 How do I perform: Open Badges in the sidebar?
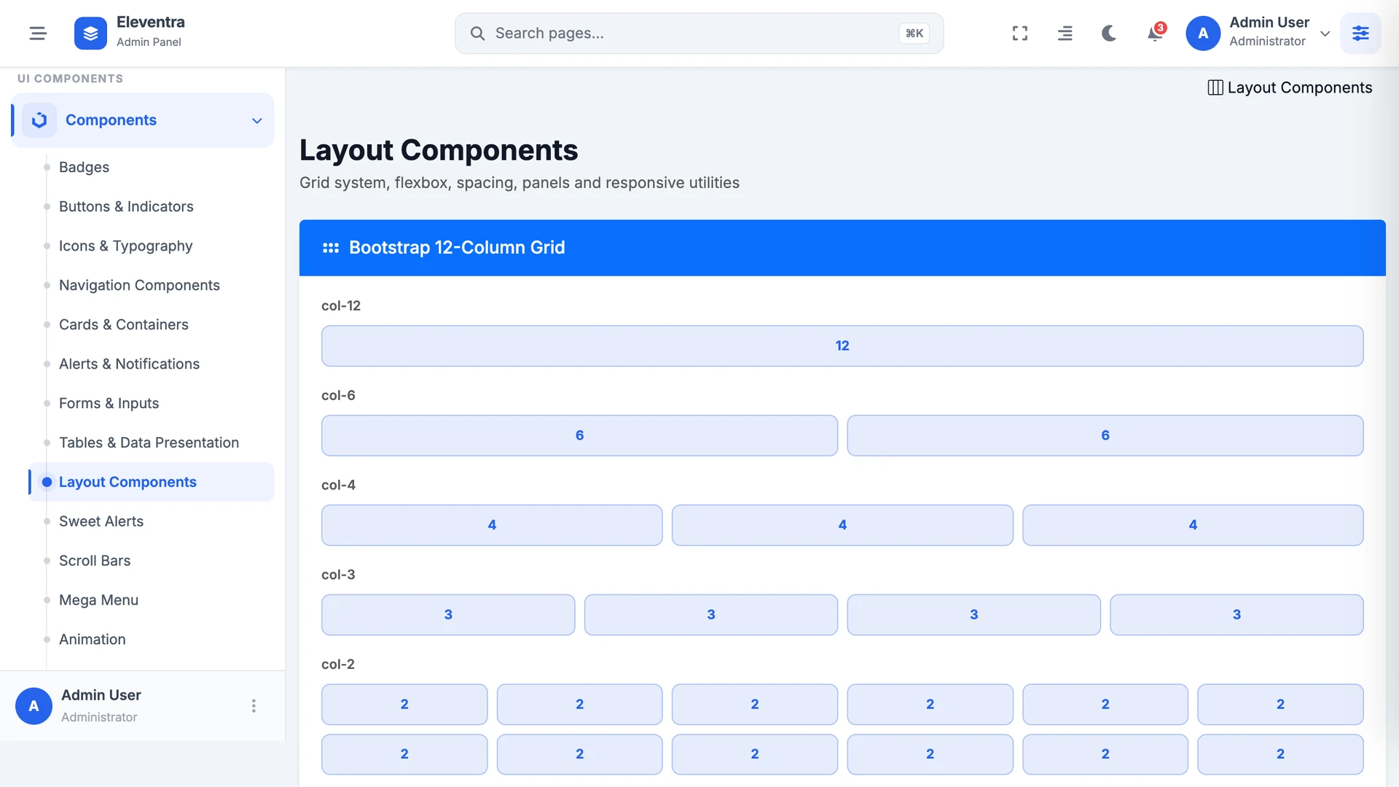[x=84, y=167]
